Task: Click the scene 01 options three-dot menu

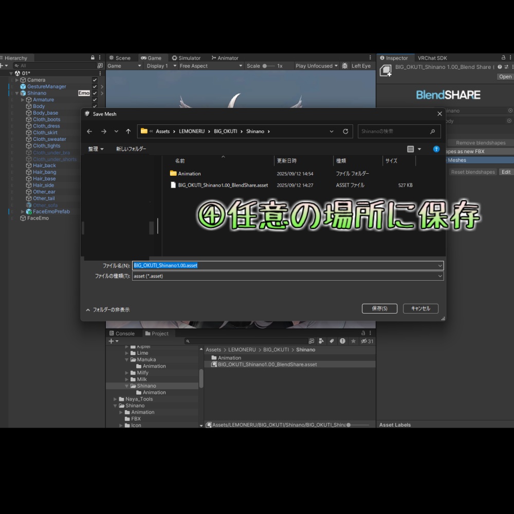Action: click(x=100, y=74)
